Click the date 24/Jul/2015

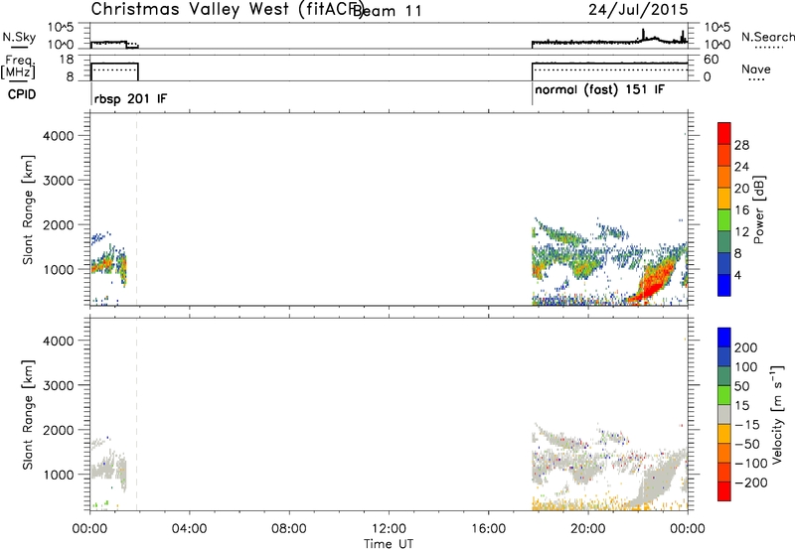pyautogui.click(x=638, y=10)
